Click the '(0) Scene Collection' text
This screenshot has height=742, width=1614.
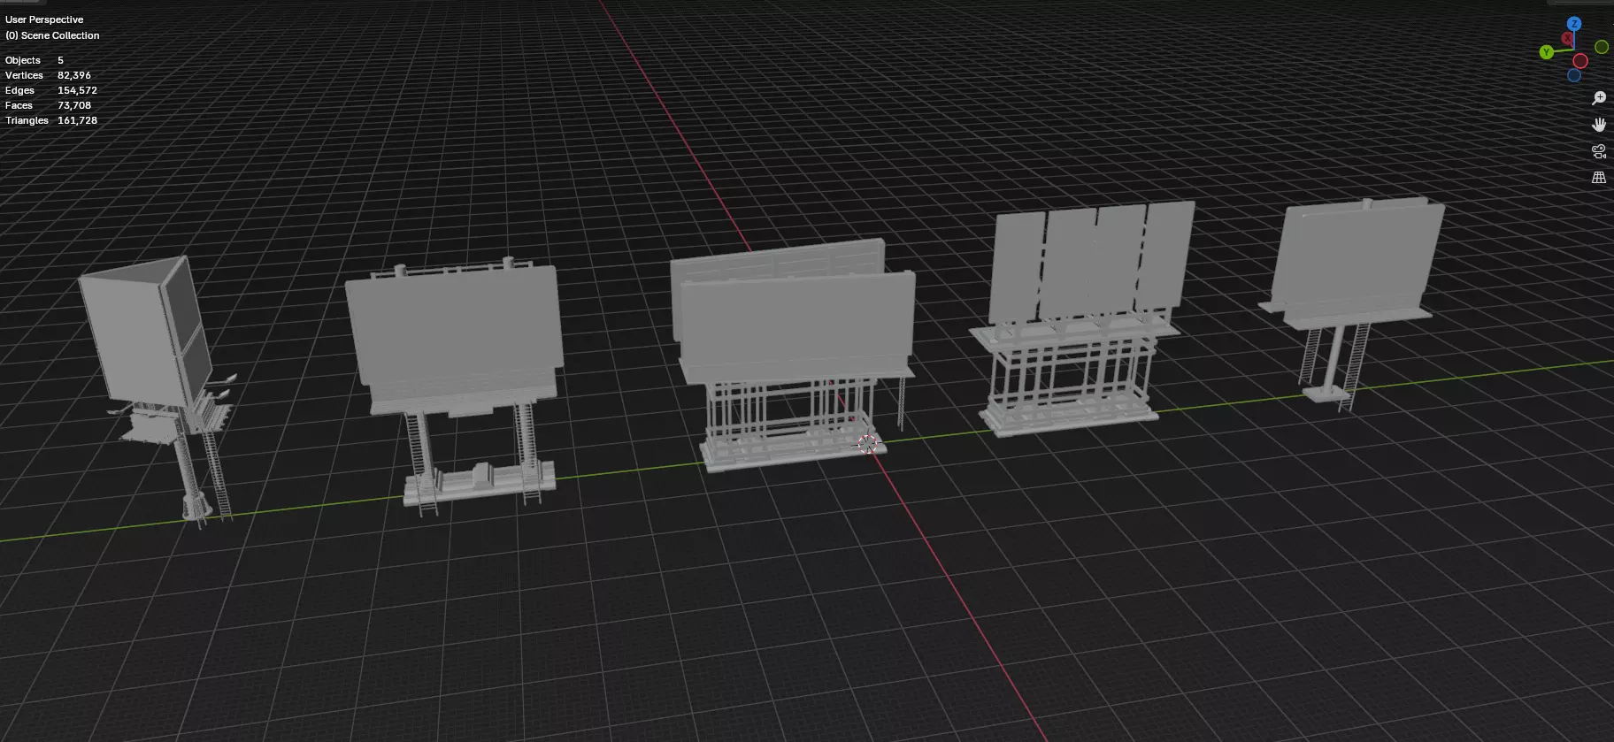click(x=52, y=35)
